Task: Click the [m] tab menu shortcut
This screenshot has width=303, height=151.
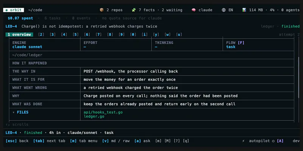Action: 84,141
